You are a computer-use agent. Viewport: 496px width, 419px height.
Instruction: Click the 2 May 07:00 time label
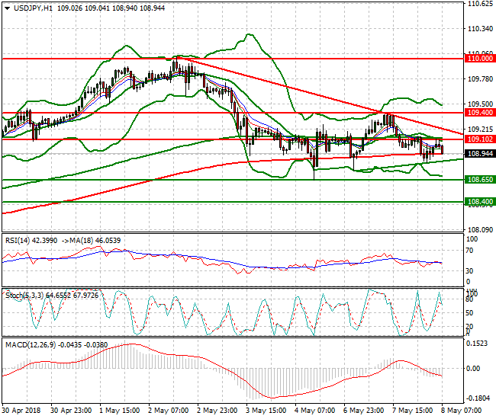point(169,411)
